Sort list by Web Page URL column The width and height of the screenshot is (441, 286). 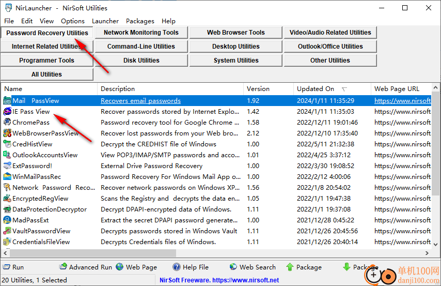coord(401,89)
